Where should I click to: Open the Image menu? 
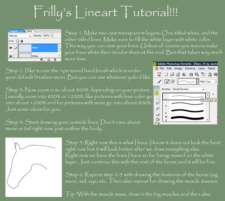coord(178,68)
